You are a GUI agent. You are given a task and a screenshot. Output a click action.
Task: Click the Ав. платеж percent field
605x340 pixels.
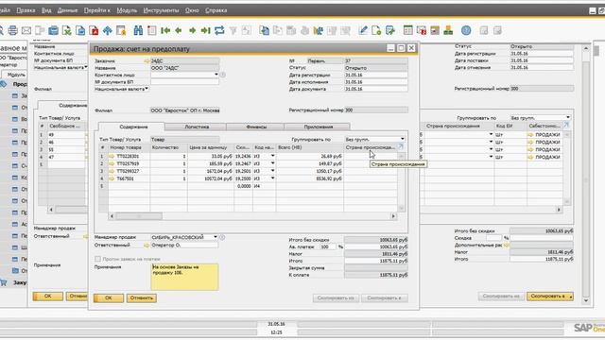(x=328, y=246)
